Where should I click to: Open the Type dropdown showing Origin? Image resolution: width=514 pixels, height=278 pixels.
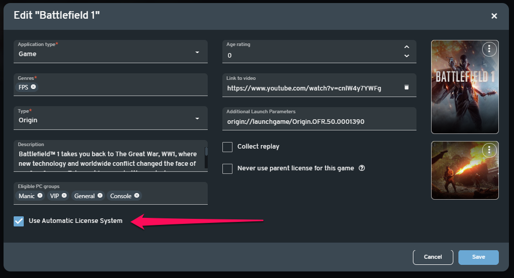coord(111,118)
